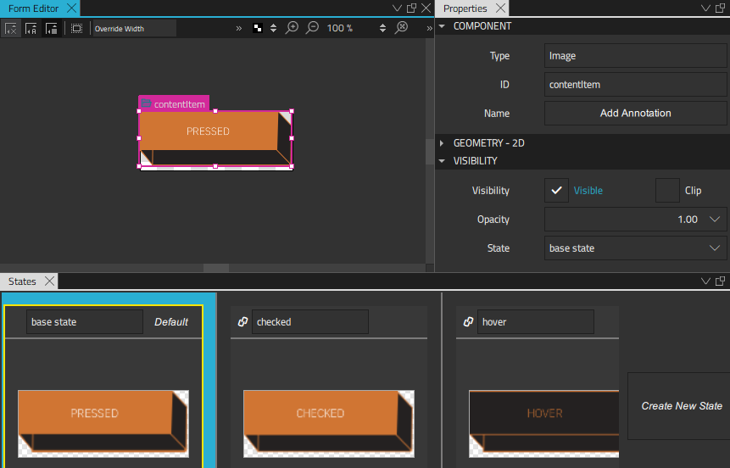Float the States panel
The height and width of the screenshot is (468, 730).
720,281
